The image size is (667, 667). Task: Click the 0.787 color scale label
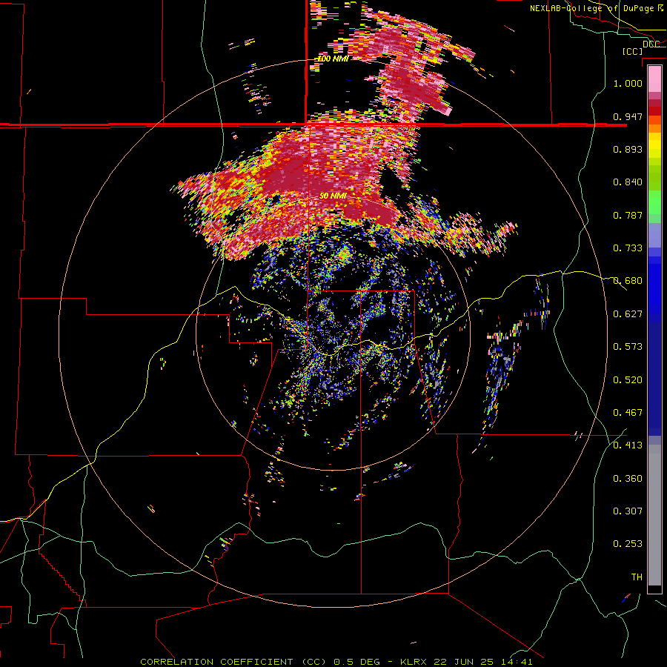(x=628, y=215)
